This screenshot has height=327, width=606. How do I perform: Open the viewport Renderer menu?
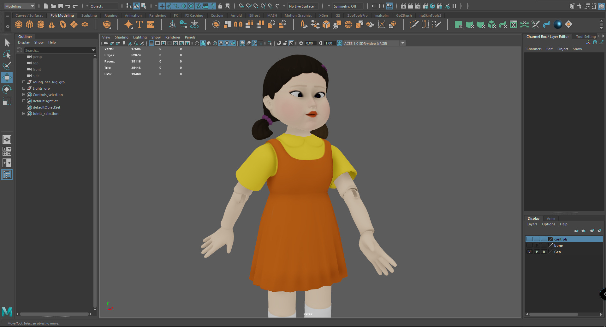click(173, 37)
